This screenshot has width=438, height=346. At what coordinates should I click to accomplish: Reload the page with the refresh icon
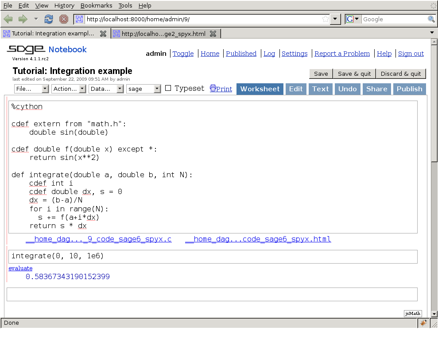(x=49, y=19)
